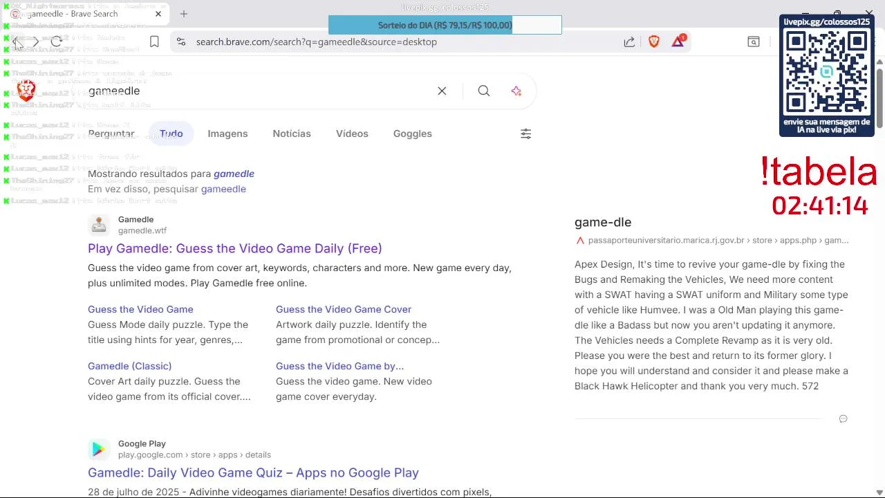Click the Brave Search lion logo
This screenshot has height=498, width=885.
tap(26, 91)
